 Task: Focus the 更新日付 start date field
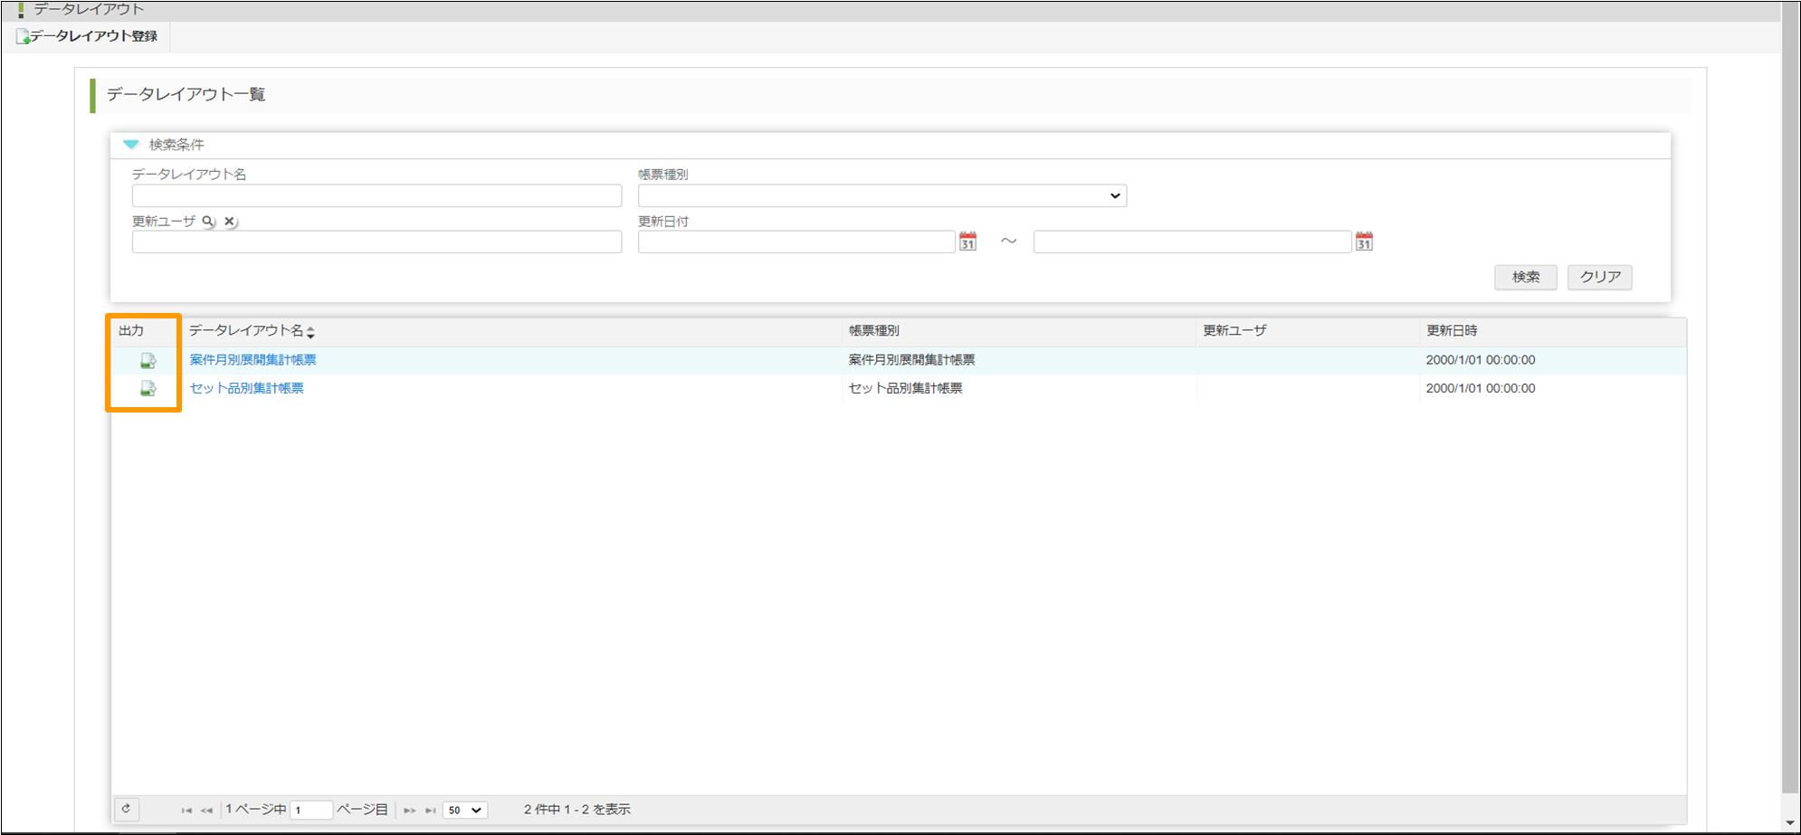(796, 242)
